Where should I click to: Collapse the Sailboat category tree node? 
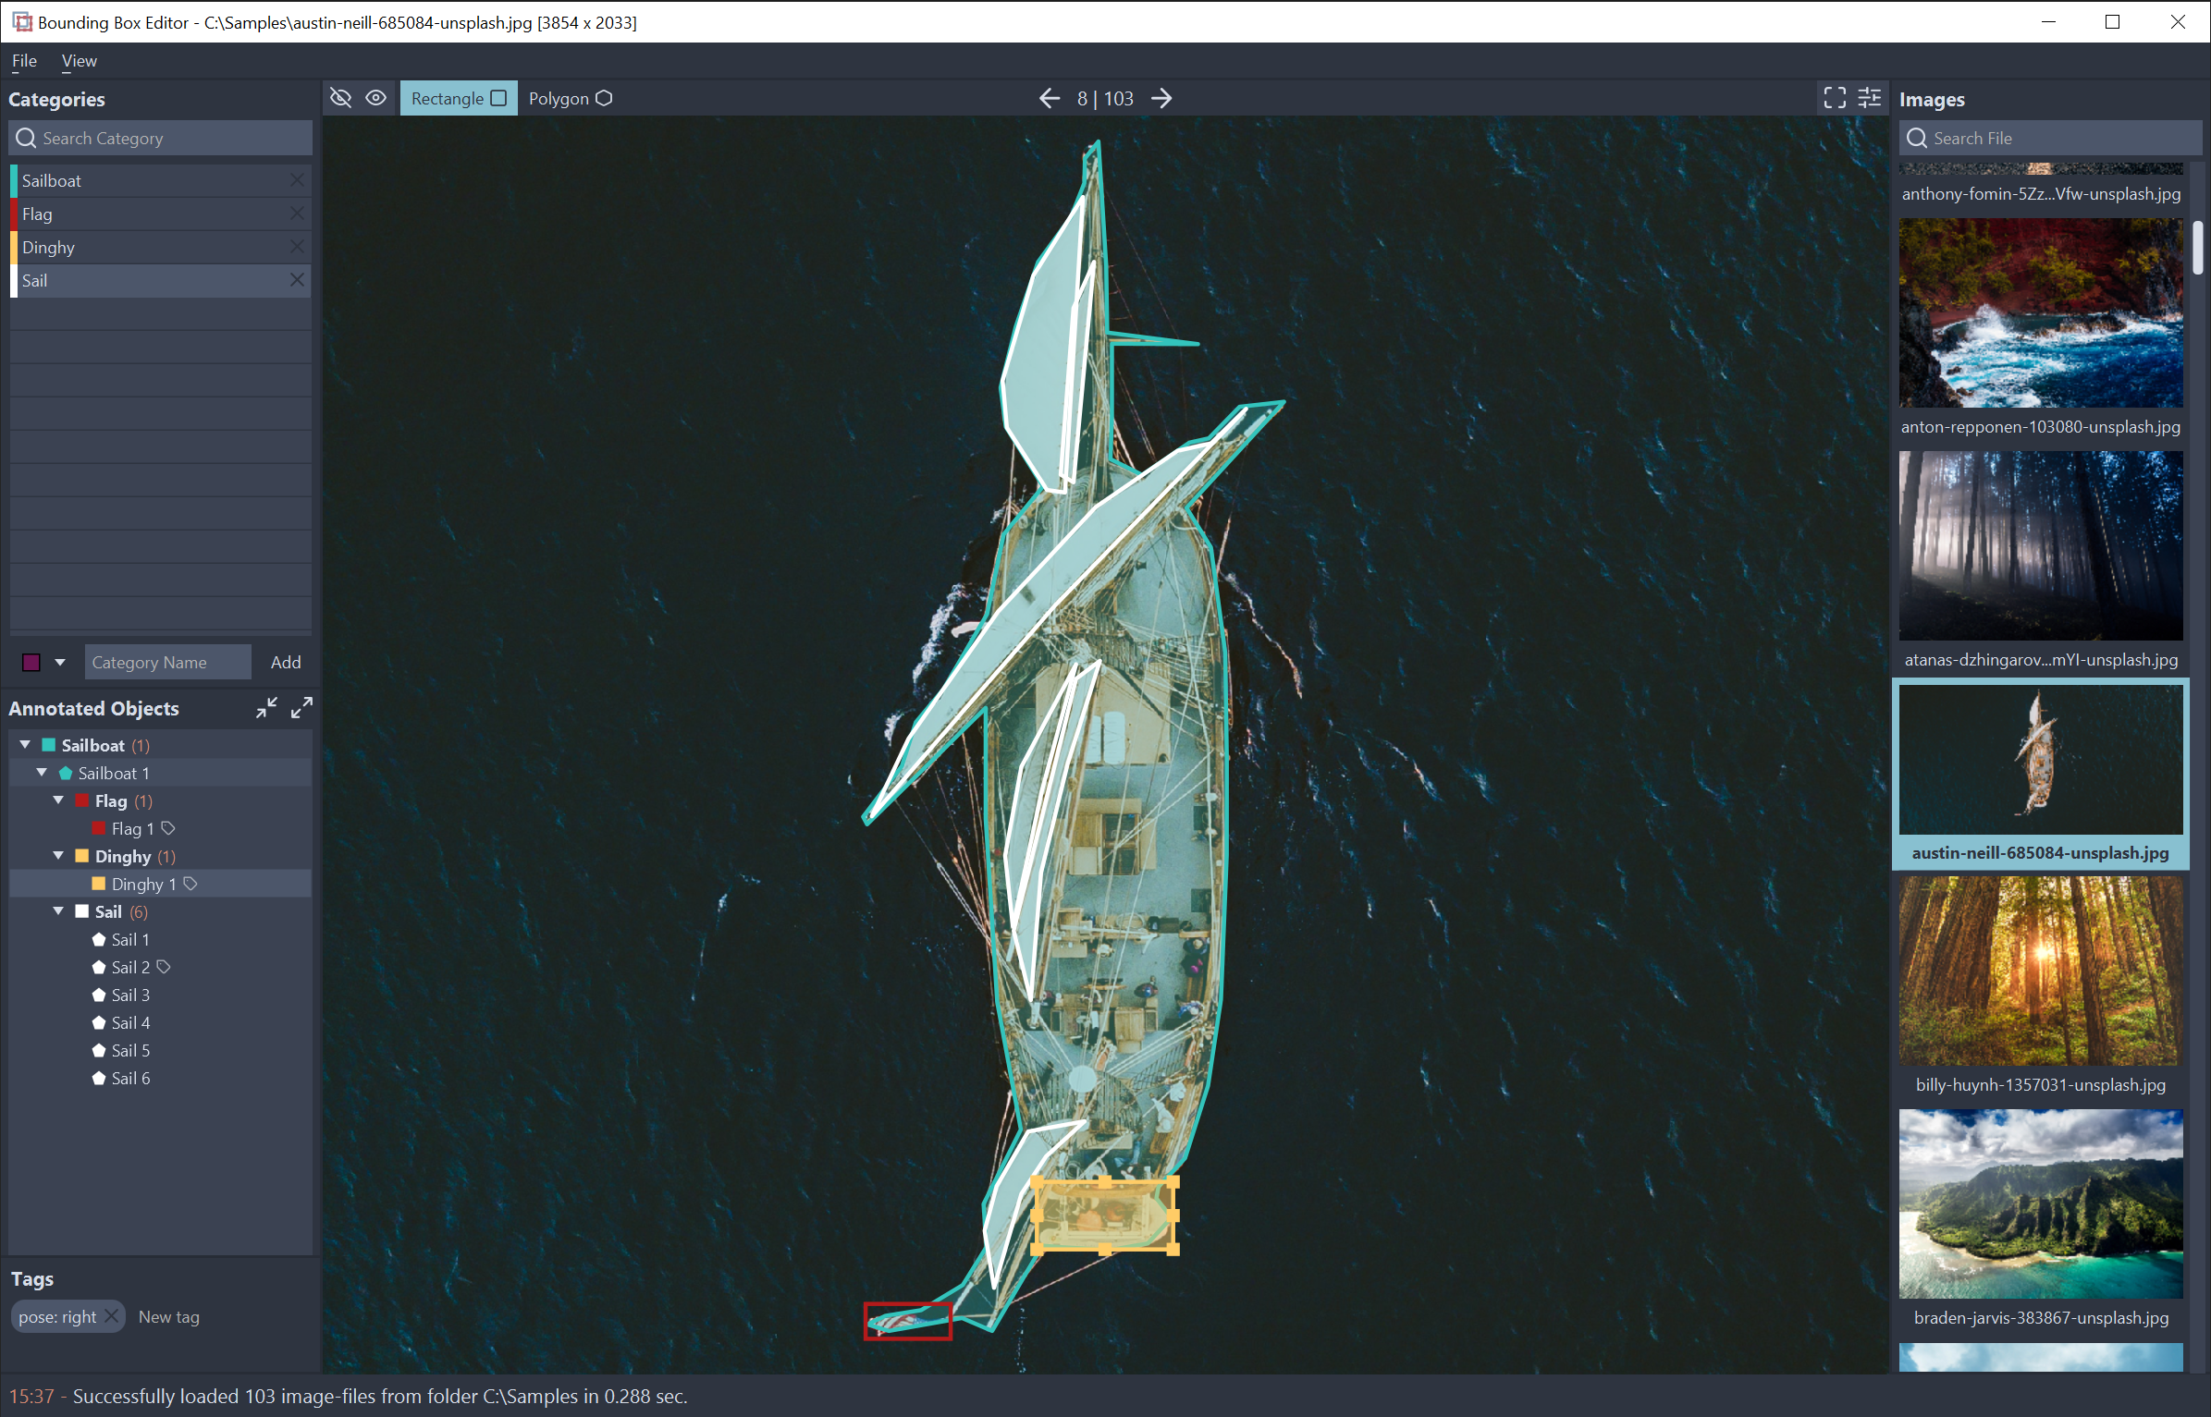(25, 745)
